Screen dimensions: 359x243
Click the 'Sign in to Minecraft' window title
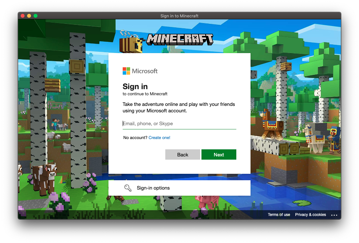coord(179,16)
